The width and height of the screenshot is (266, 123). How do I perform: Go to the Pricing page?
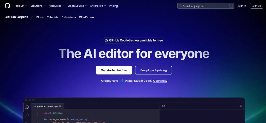114,6
